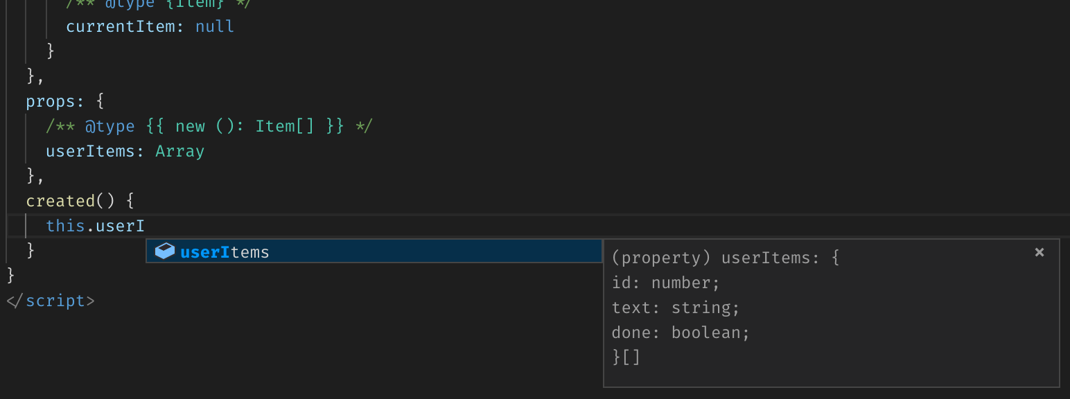Click the @type JSDoc comment above userItems
1070x399 pixels.
[109, 126]
